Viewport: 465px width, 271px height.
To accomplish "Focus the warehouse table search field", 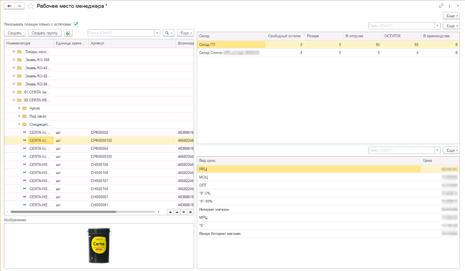I will [401, 26].
